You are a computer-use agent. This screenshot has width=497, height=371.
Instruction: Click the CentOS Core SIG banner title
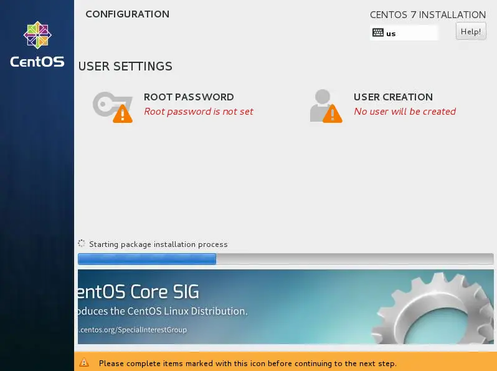tap(138, 292)
